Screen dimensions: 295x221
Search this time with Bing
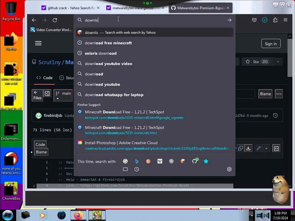tap(137, 161)
